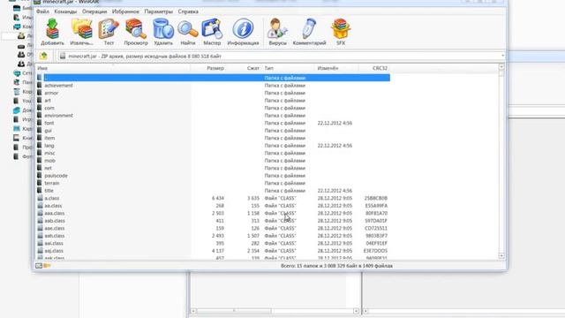Click the status bar key icon
The image size is (565, 318).
47,266
